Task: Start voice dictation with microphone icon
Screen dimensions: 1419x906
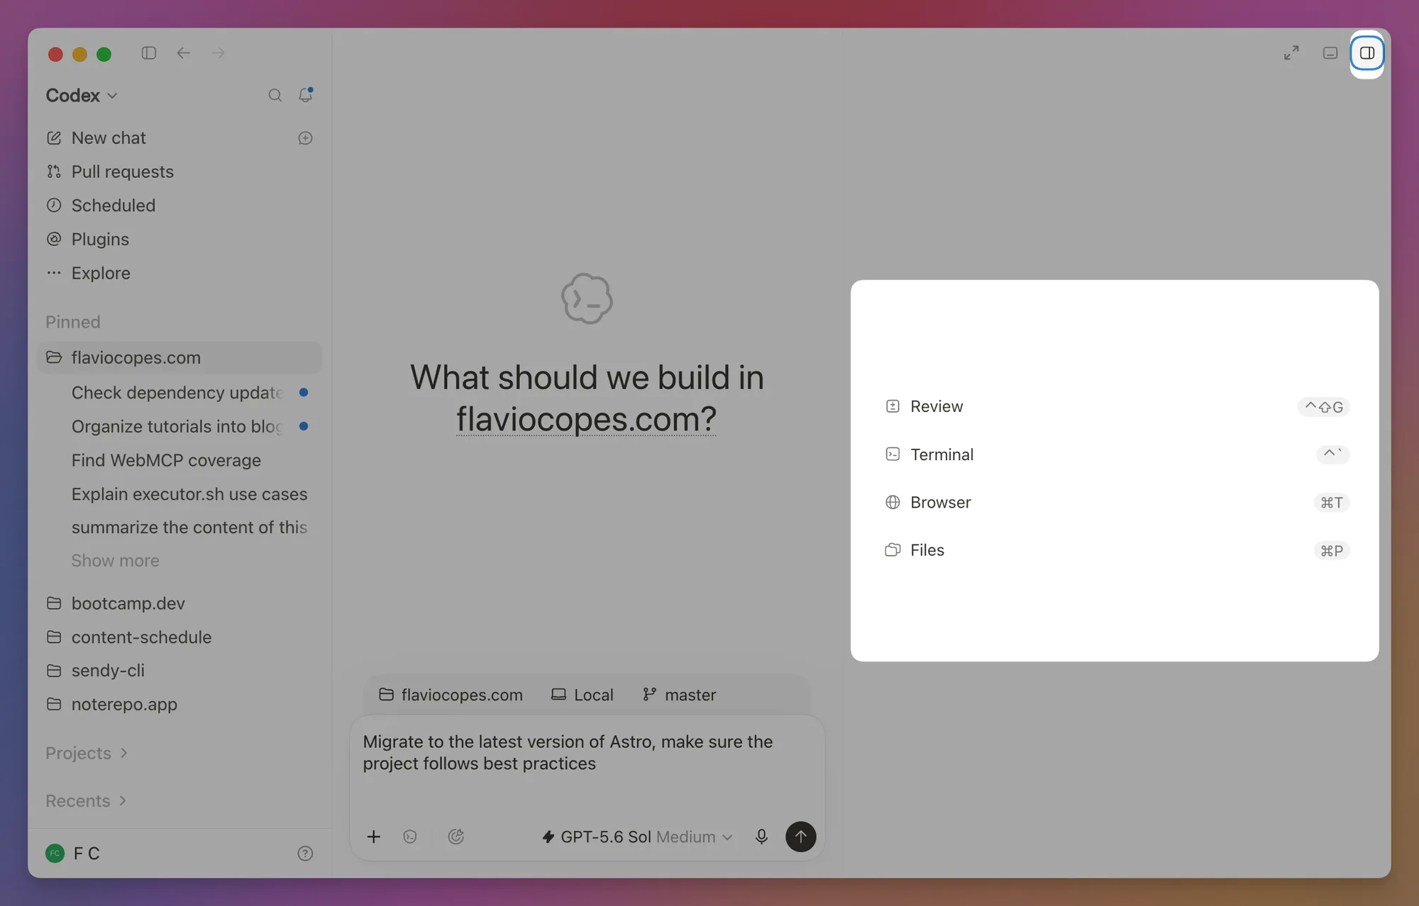Action: coord(761,837)
